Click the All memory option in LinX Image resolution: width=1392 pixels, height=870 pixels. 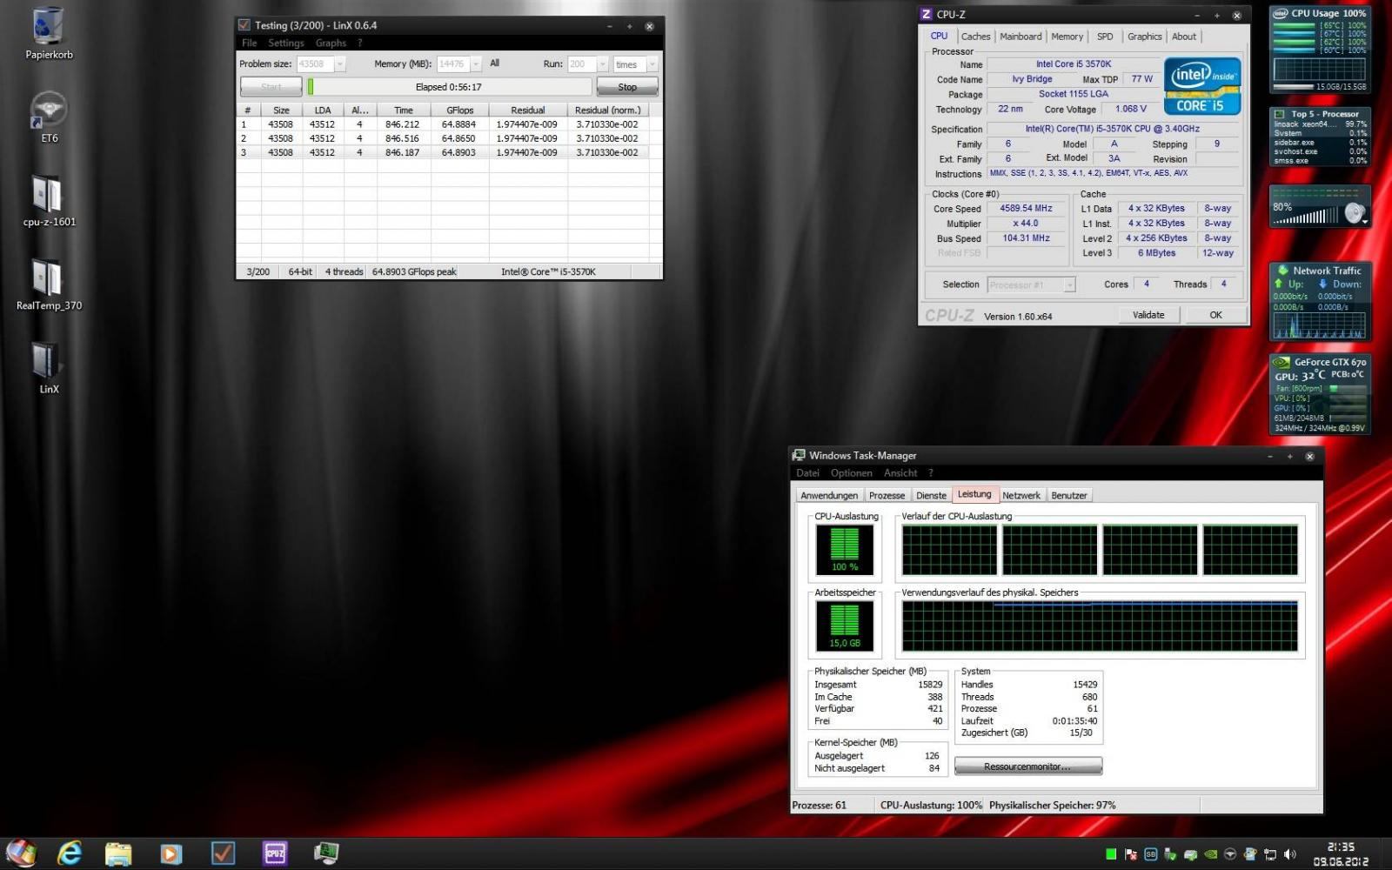495,64
